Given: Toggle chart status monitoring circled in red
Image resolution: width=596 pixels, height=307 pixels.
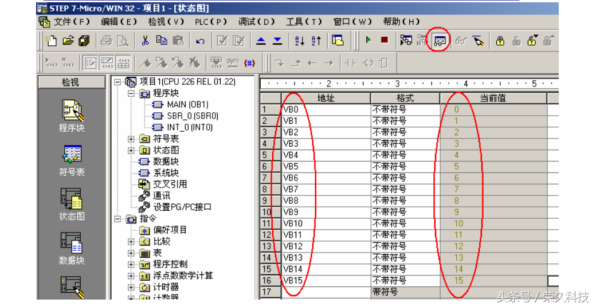Looking at the screenshot, I should click(x=440, y=41).
